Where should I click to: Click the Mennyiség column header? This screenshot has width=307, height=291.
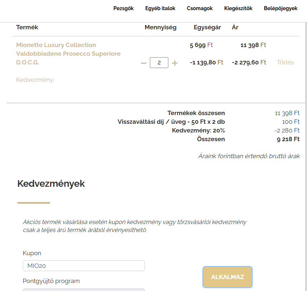pyautogui.click(x=160, y=28)
